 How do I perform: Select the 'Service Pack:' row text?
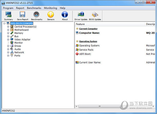[86, 50]
